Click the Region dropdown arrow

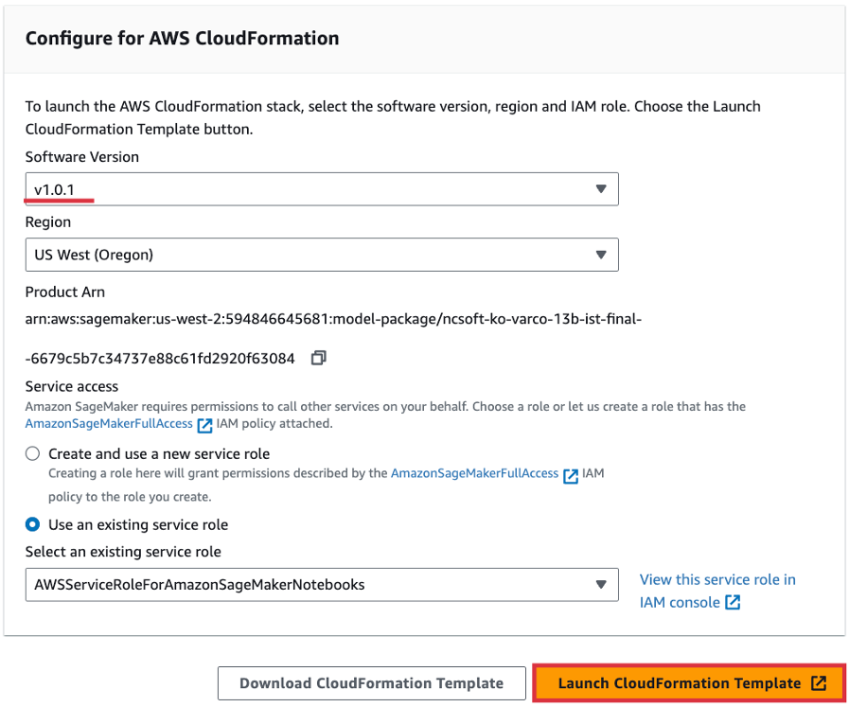[x=600, y=255]
